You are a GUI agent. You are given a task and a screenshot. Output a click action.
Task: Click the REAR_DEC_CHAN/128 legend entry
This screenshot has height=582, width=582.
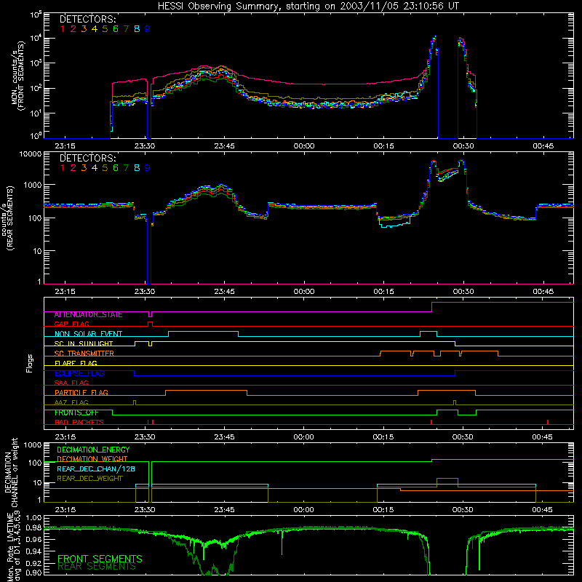tap(96, 469)
